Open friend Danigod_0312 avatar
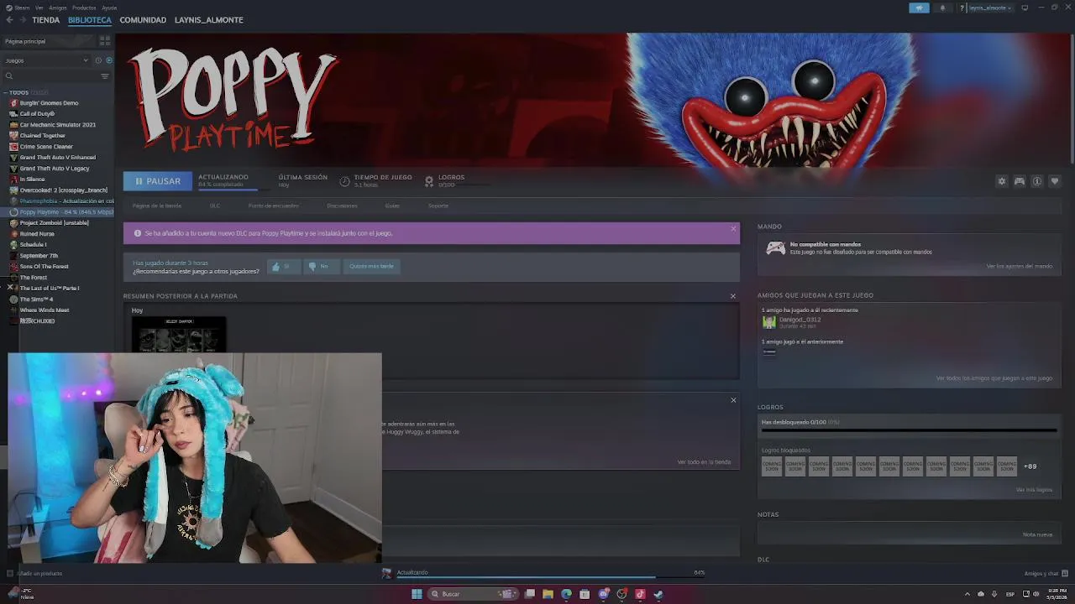Image resolution: width=1075 pixels, height=604 pixels. (x=769, y=322)
